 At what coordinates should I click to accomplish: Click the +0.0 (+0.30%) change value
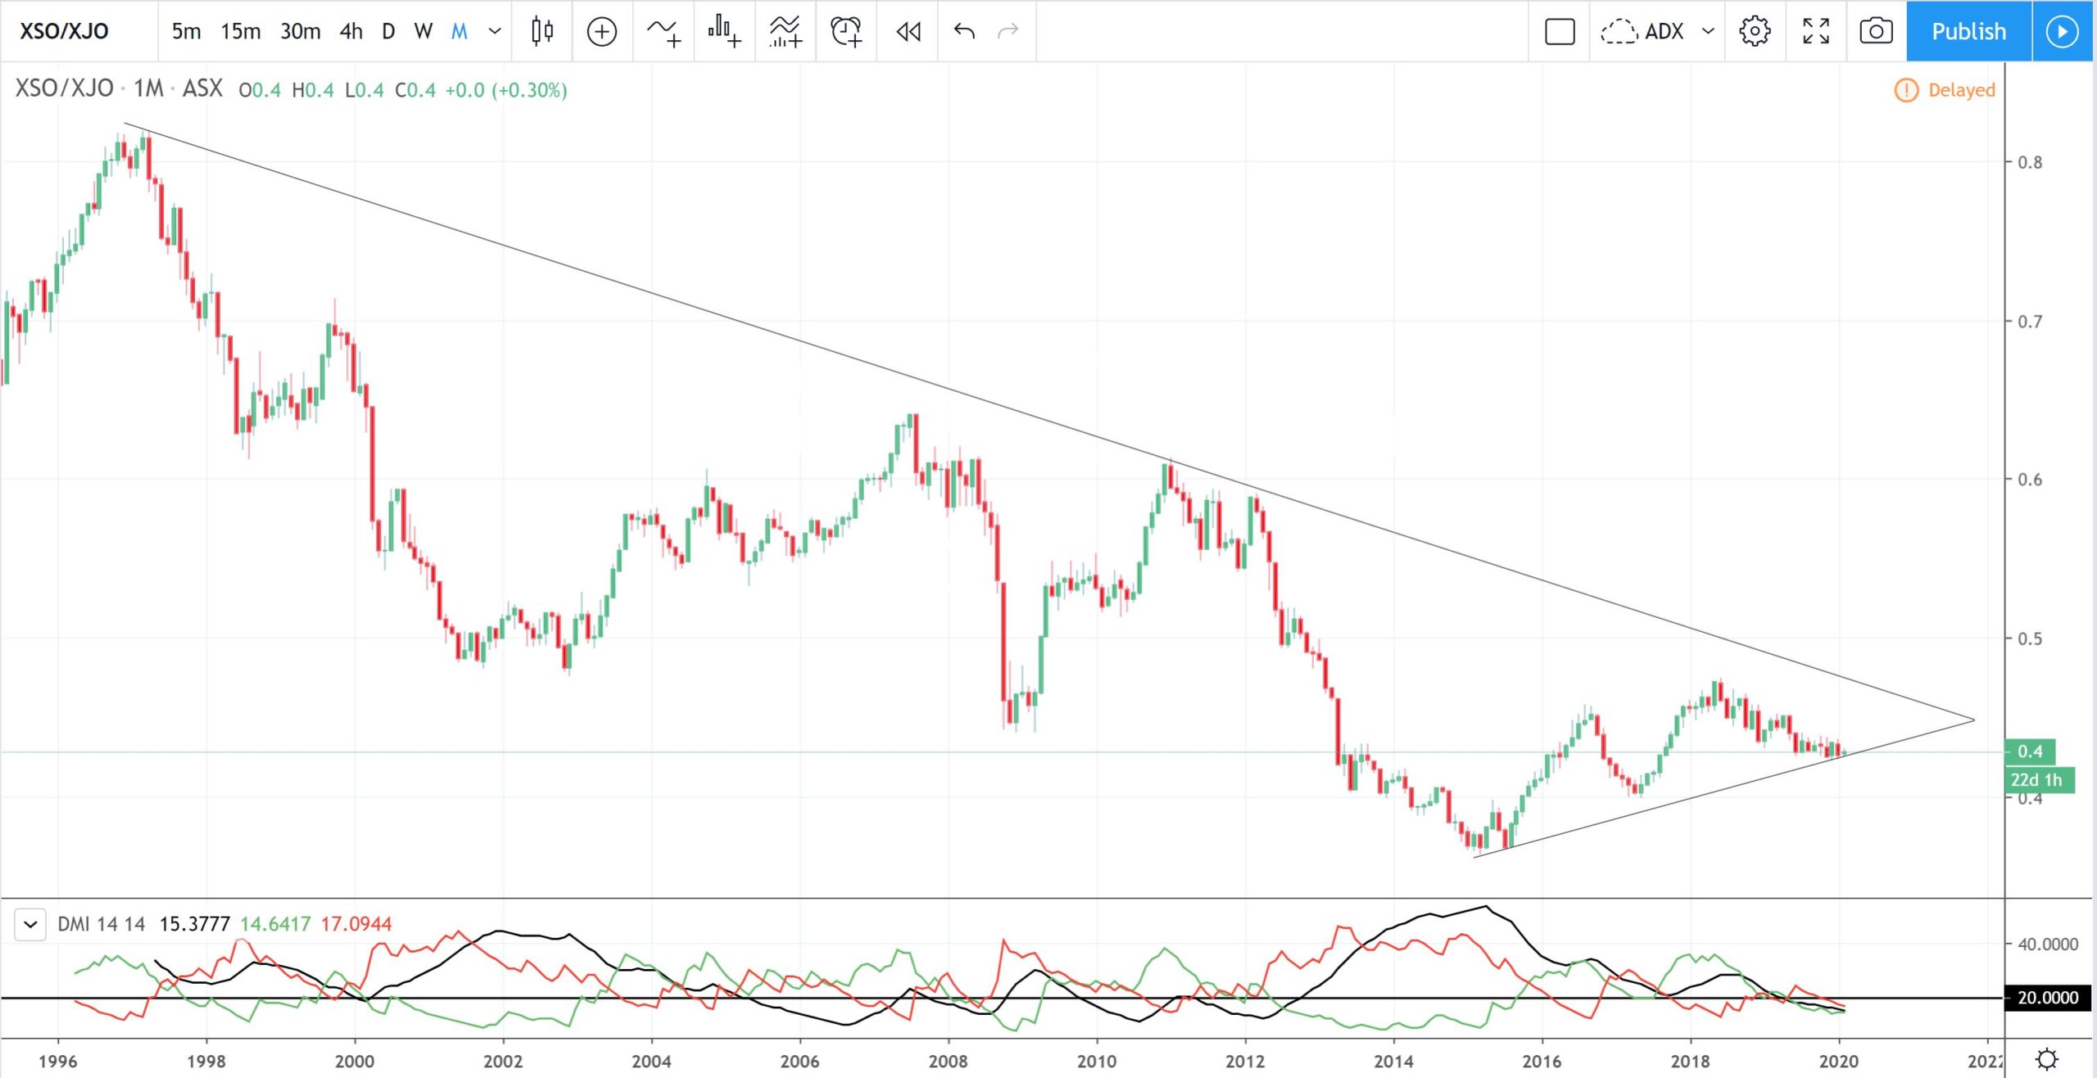[506, 90]
